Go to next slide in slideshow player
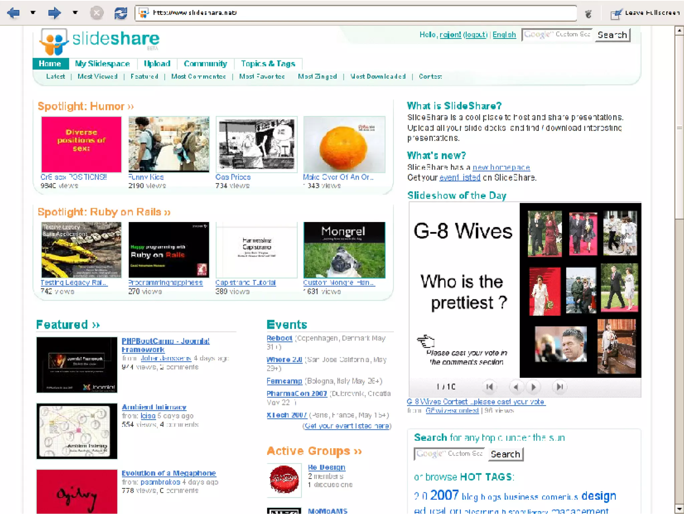Viewport: 684px width, 514px height. coord(533,387)
